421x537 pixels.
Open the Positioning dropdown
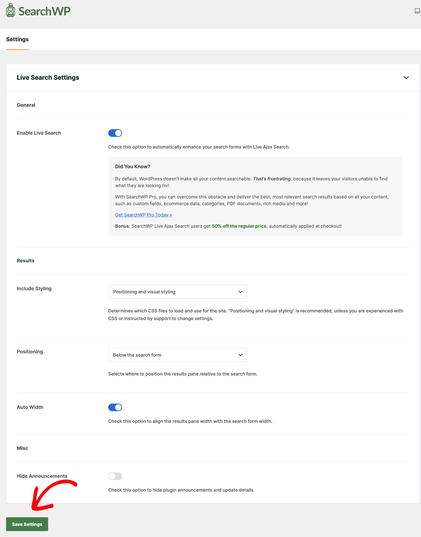click(178, 355)
